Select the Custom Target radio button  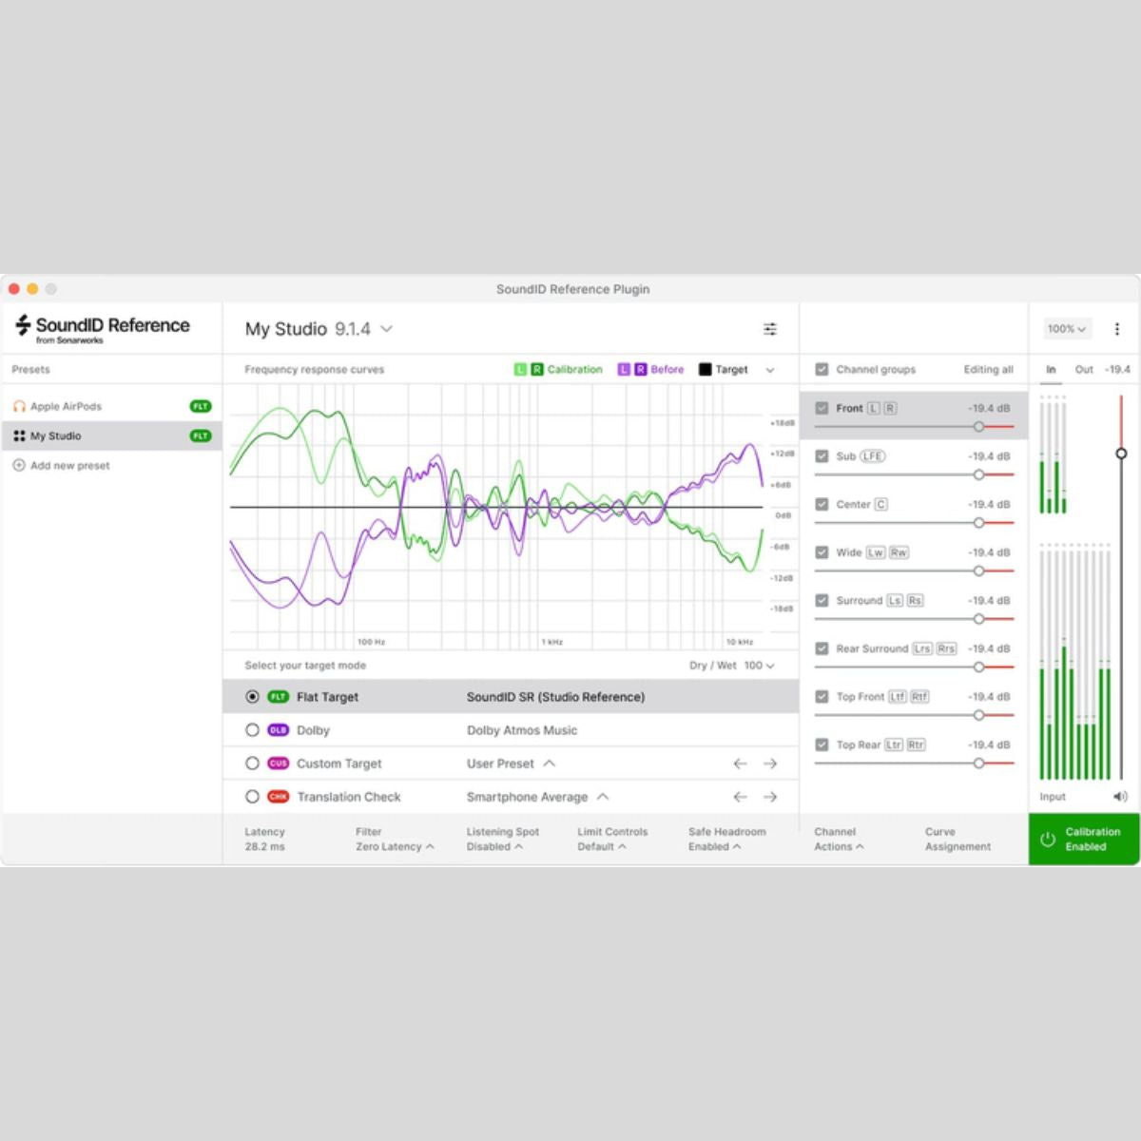tap(252, 764)
